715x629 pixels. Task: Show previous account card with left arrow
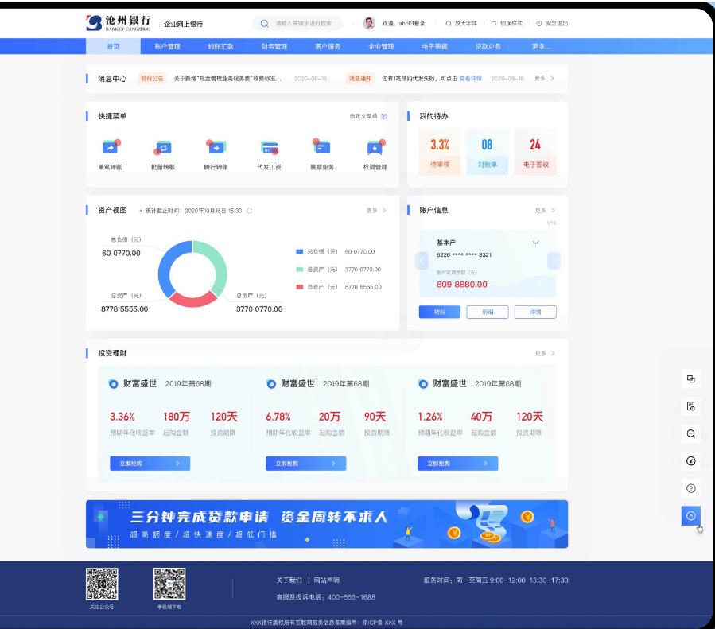tap(422, 261)
